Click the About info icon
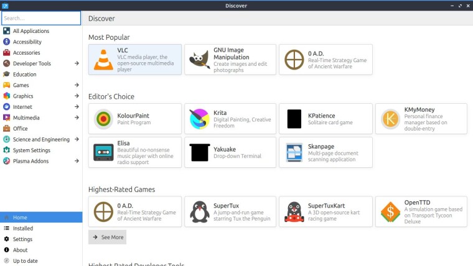473x266 pixels. click(x=6, y=250)
